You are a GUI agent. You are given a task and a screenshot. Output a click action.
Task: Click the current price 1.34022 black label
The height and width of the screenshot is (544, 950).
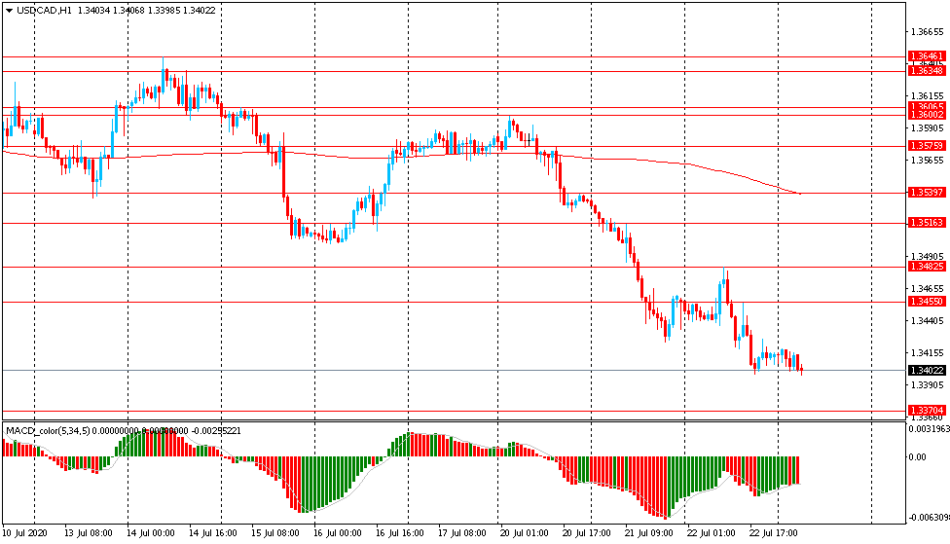926,370
